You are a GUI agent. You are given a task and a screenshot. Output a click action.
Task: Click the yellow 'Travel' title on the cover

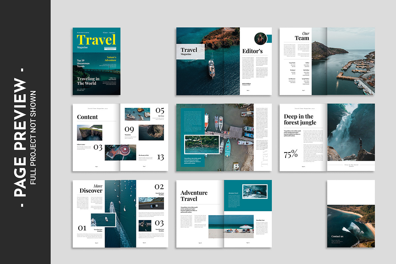pos(96,40)
